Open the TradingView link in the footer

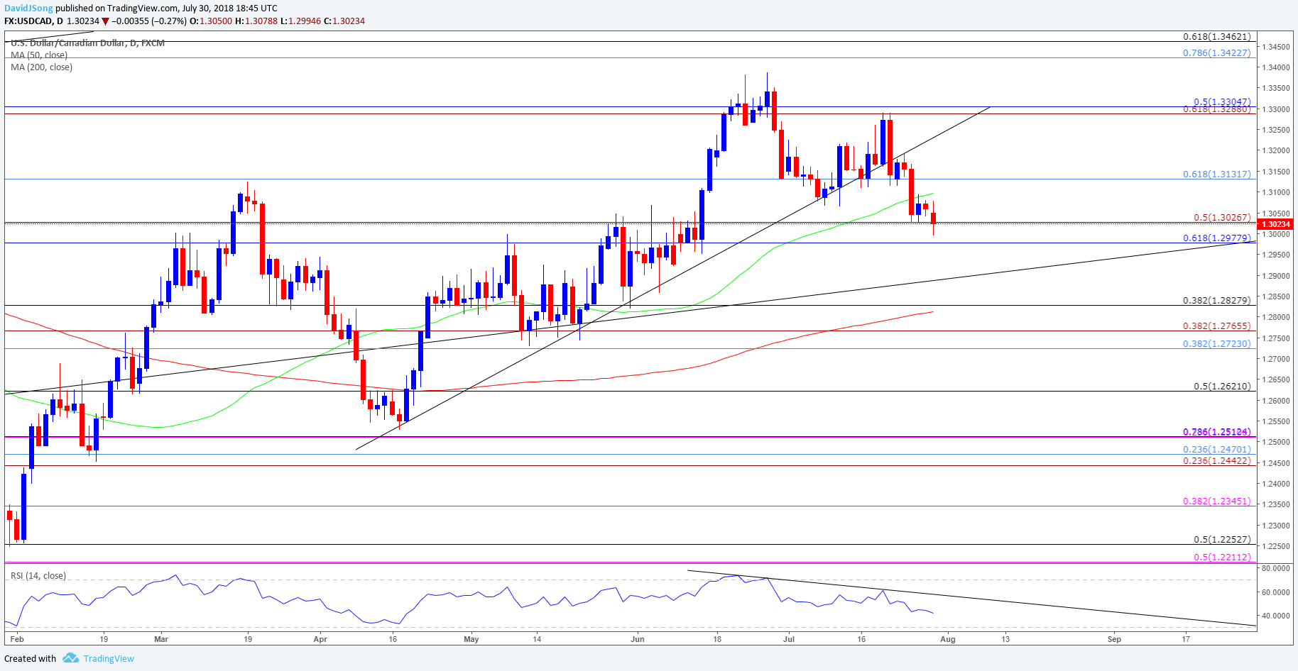109,658
